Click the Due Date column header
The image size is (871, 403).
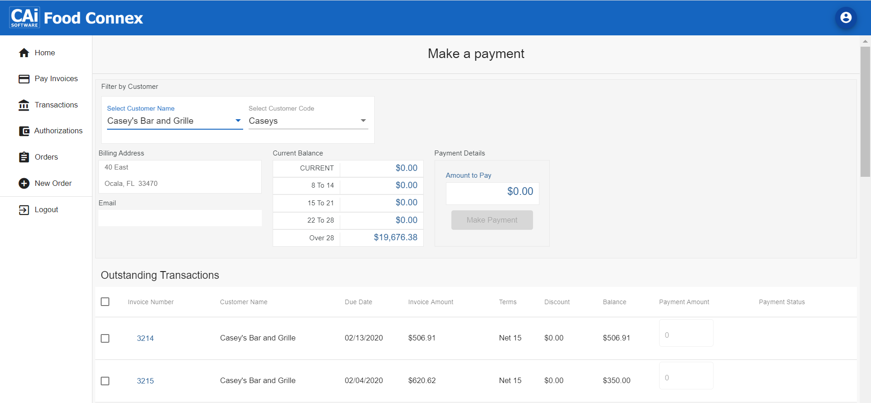point(358,302)
